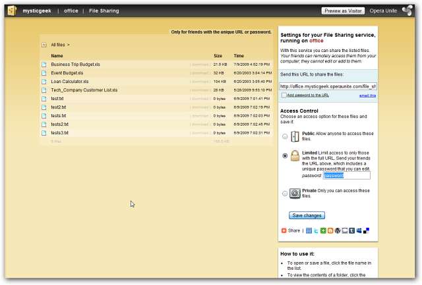Enable Add password to the URL checkbox
The width and height of the screenshot is (422, 285).
click(284, 95)
